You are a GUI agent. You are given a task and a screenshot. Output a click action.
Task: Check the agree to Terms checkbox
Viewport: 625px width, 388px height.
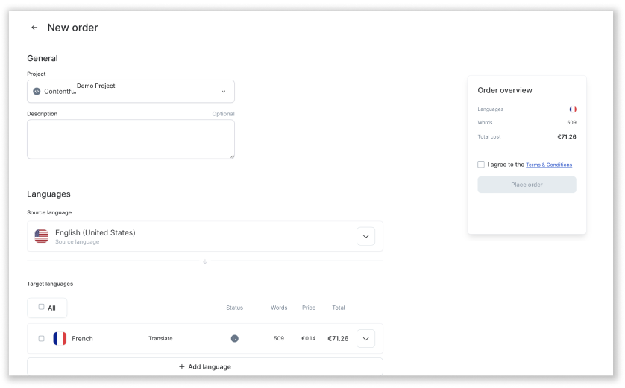481,165
